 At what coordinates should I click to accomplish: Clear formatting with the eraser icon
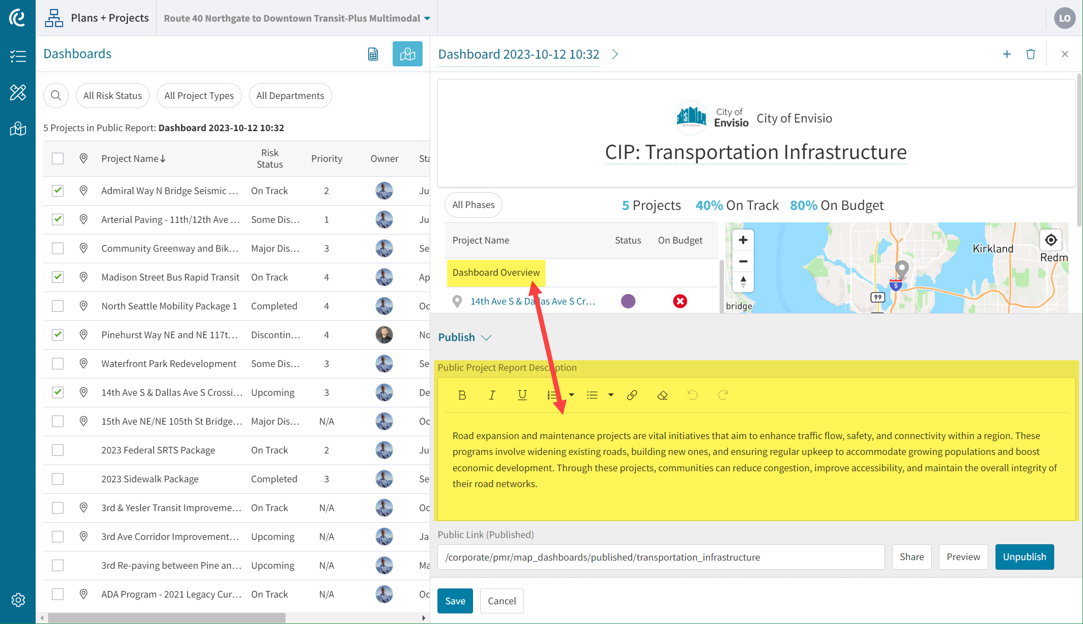pos(662,395)
